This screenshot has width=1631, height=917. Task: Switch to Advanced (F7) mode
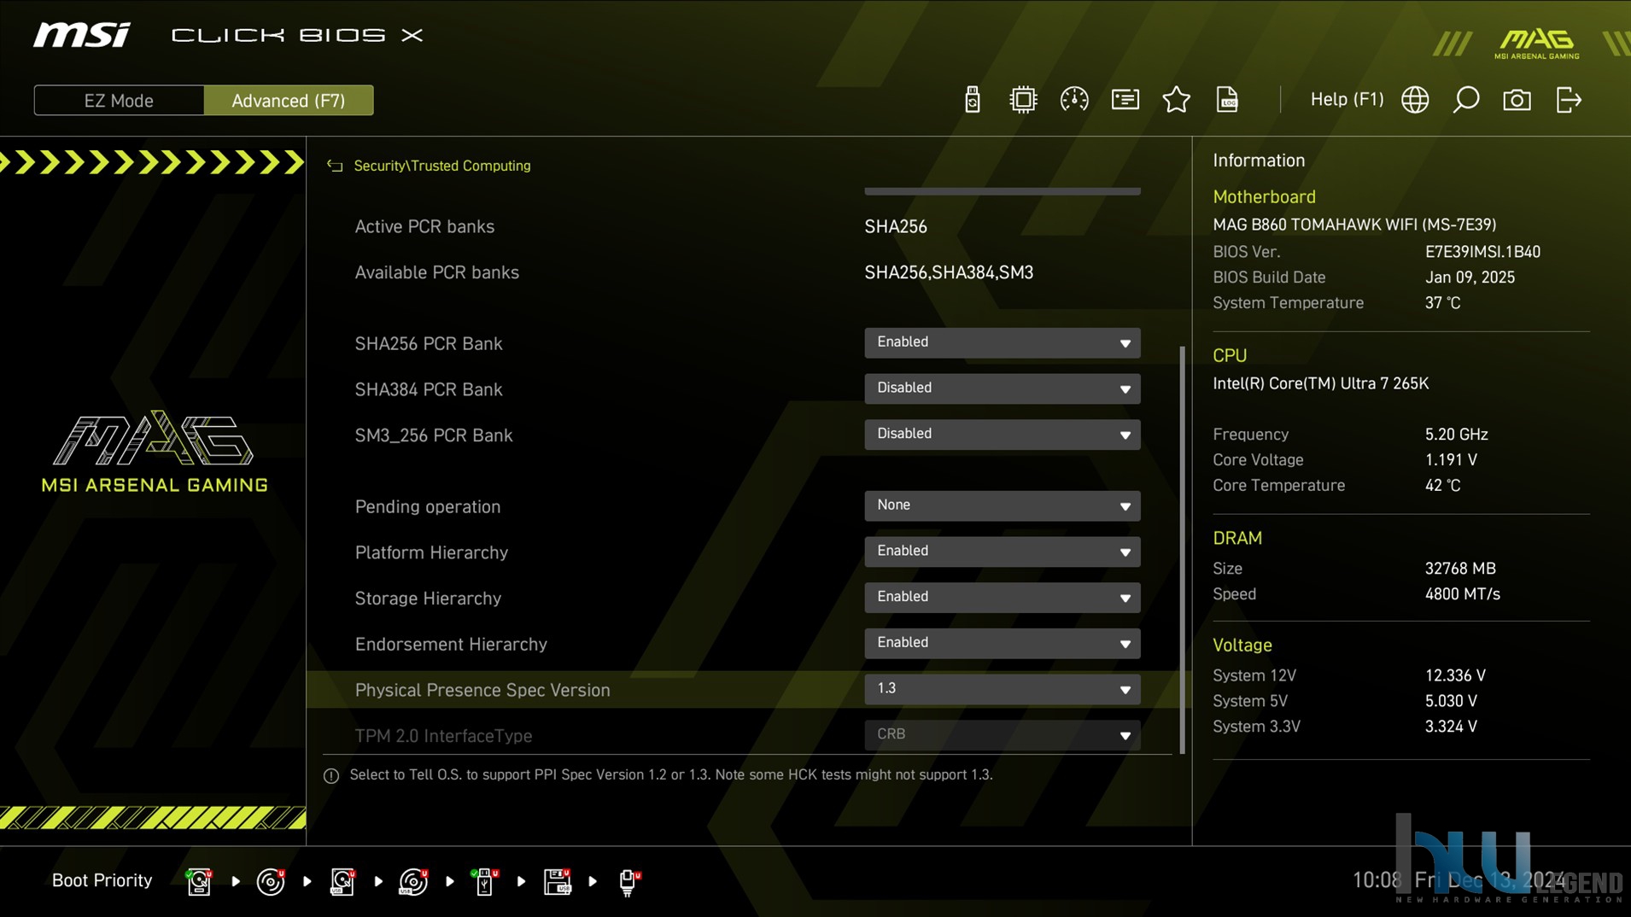(x=289, y=101)
